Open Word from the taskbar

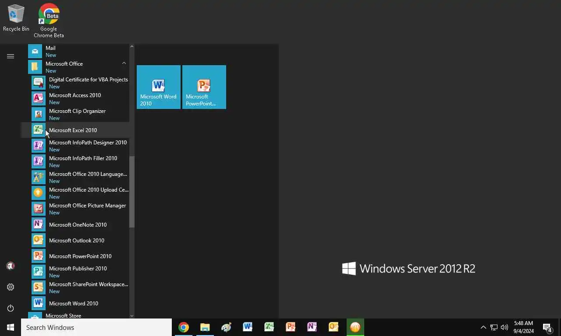(x=248, y=327)
